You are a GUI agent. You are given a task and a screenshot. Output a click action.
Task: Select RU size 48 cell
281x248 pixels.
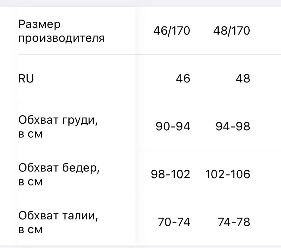pos(243,79)
